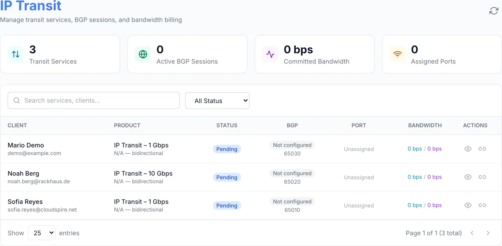Click the Sofia Reyes client name

[25, 202]
